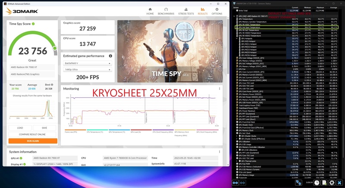Screen dimensions: 345x188
Task: Click the info icon beside Estimated game performance
Action: point(110,56)
